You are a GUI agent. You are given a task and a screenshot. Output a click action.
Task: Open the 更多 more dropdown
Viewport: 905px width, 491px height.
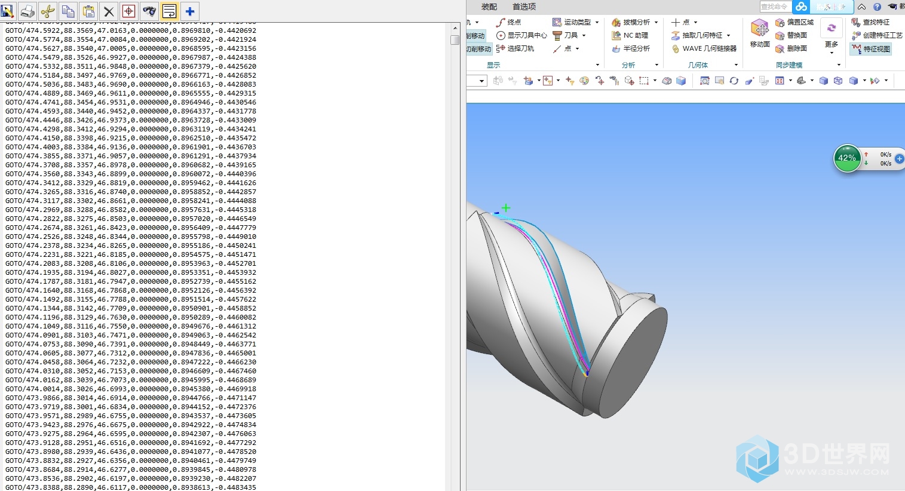831,36
